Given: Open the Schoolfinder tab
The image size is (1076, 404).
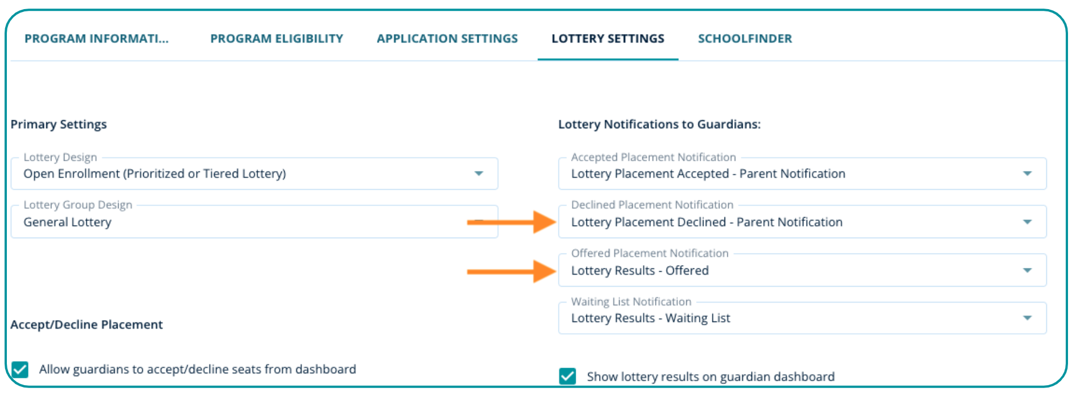Looking at the screenshot, I should pos(745,39).
